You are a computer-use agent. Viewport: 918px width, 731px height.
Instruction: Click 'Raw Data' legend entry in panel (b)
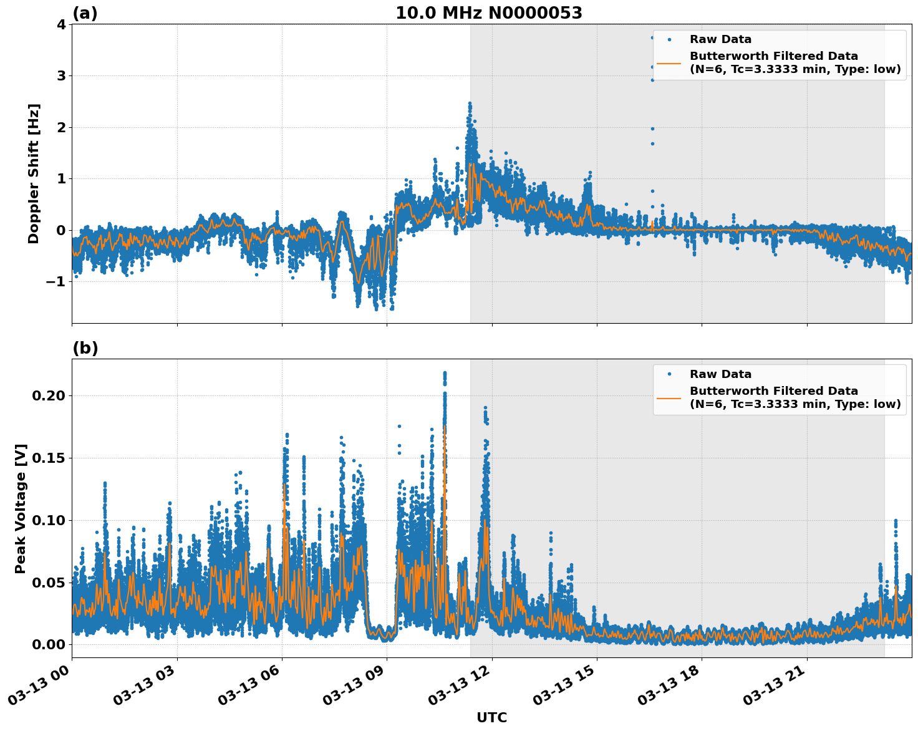(720, 374)
